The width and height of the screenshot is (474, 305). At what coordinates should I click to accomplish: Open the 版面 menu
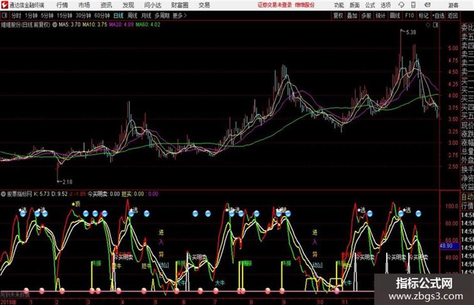point(354,5)
